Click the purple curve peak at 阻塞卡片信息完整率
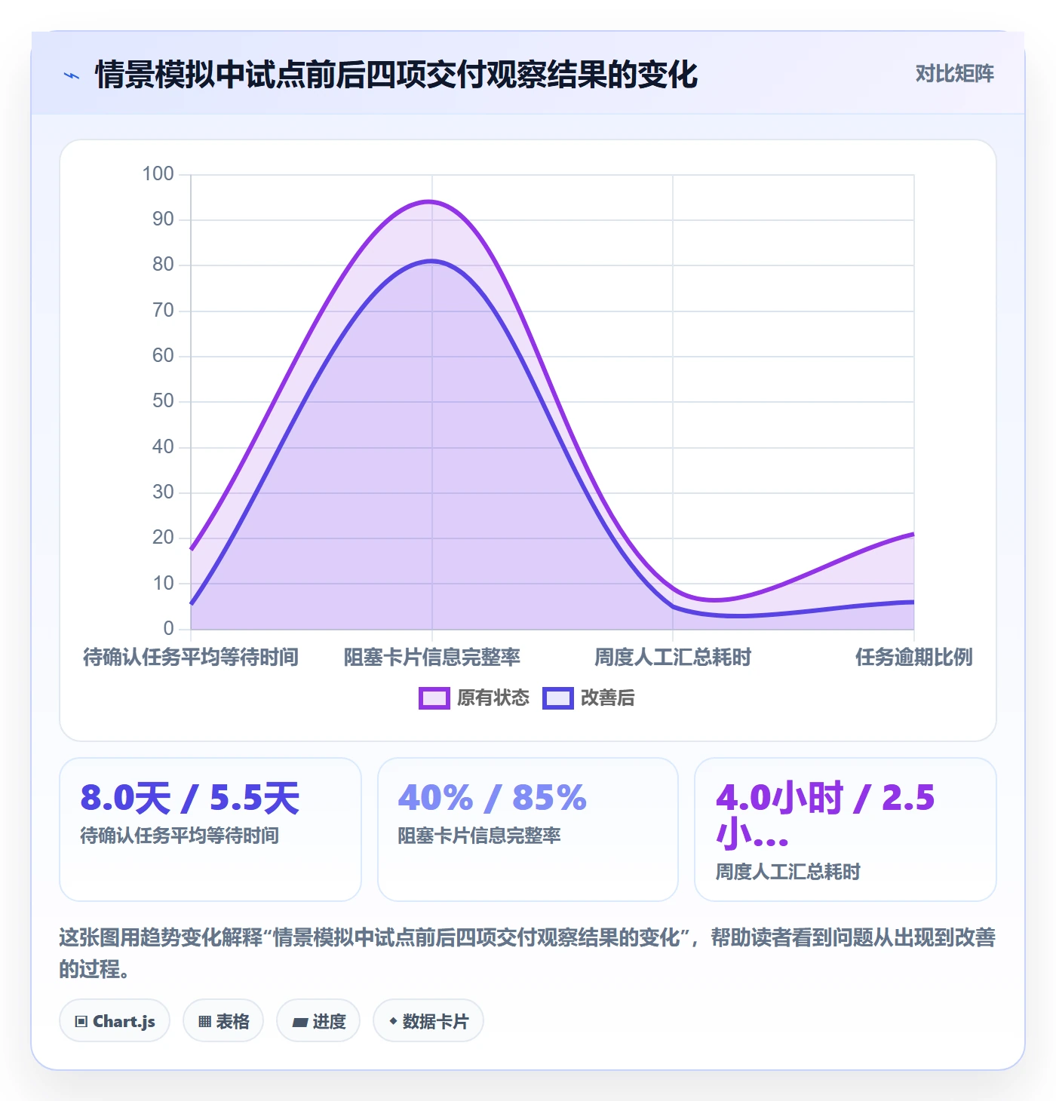 [x=430, y=201]
